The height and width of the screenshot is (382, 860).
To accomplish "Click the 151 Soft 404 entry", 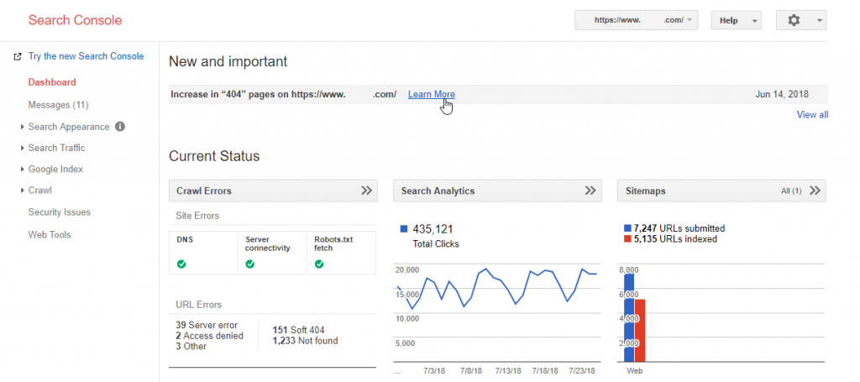I will coord(298,330).
